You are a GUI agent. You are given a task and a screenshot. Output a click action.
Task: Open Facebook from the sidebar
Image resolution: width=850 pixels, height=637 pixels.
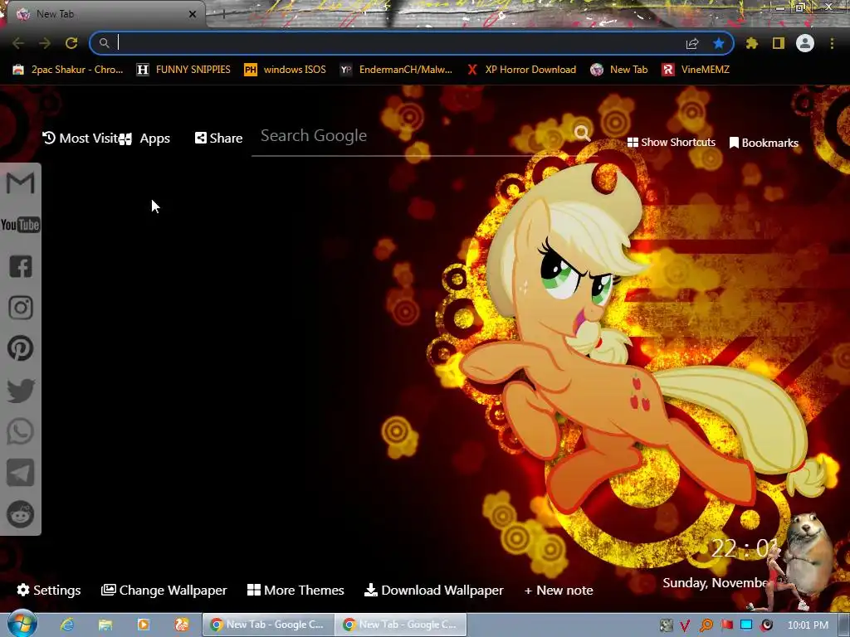click(x=21, y=266)
